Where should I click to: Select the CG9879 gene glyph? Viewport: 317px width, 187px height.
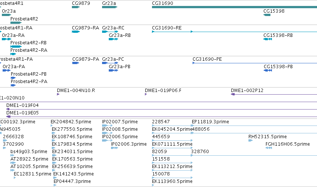coord(76,7)
